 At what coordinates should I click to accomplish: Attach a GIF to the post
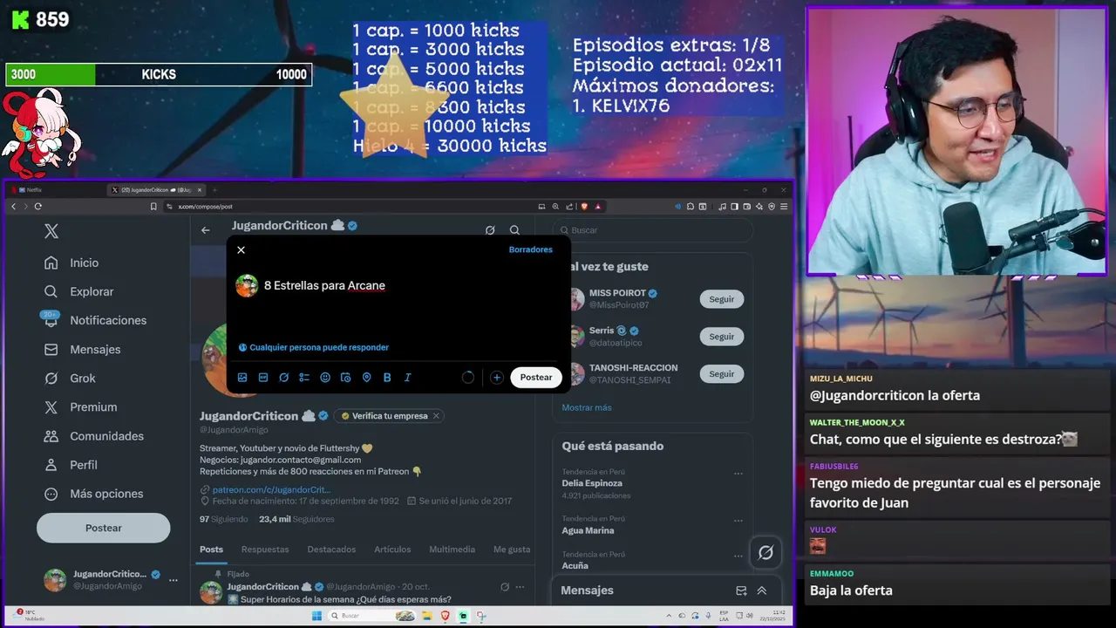pos(263,378)
